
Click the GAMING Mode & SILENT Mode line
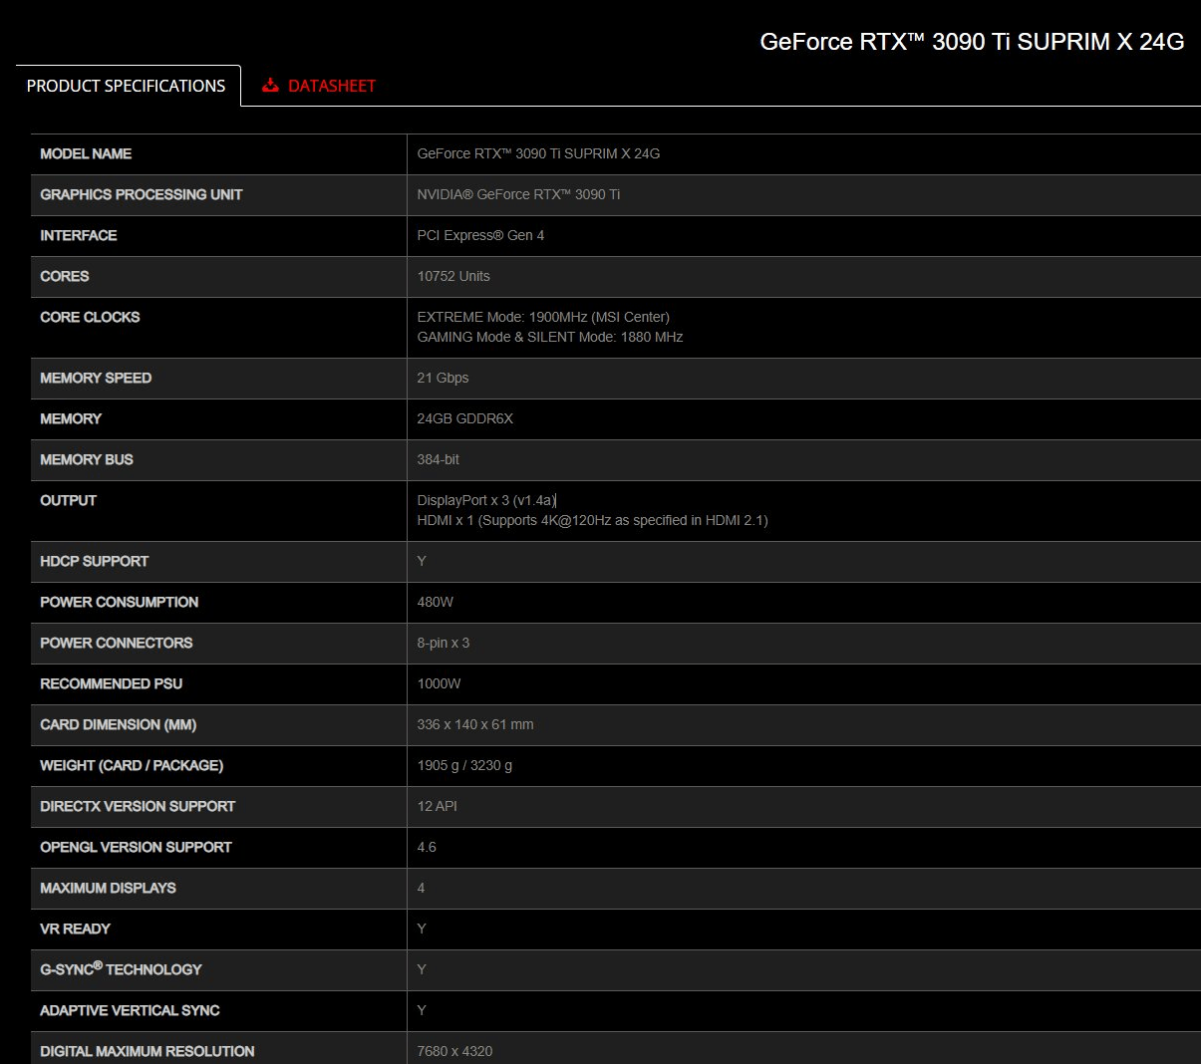click(550, 337)
